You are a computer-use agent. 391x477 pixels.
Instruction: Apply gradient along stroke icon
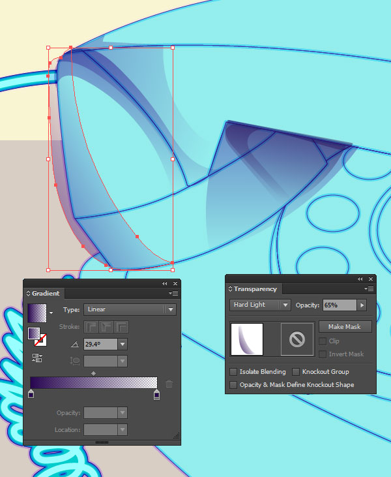[x=106, y=327]
